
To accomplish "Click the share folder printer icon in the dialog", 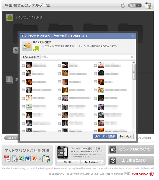I will click(27, 46).
